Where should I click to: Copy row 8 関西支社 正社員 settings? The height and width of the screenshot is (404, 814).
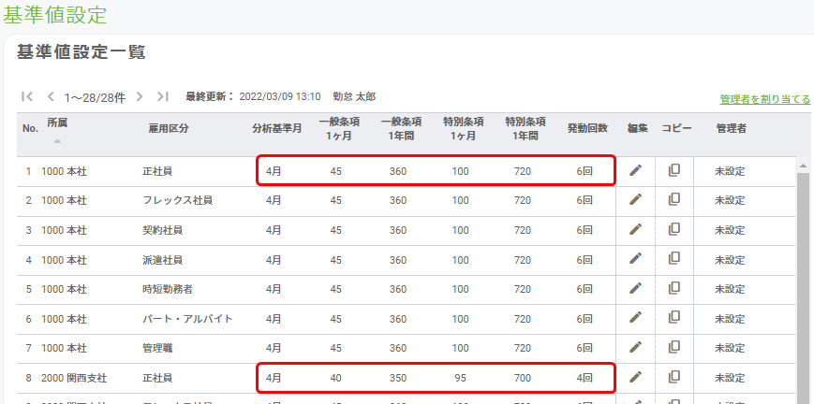click(673, 377)
